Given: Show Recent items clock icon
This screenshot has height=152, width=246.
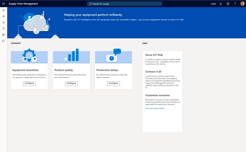Looking at the screenshot, I should click(3, 29).
